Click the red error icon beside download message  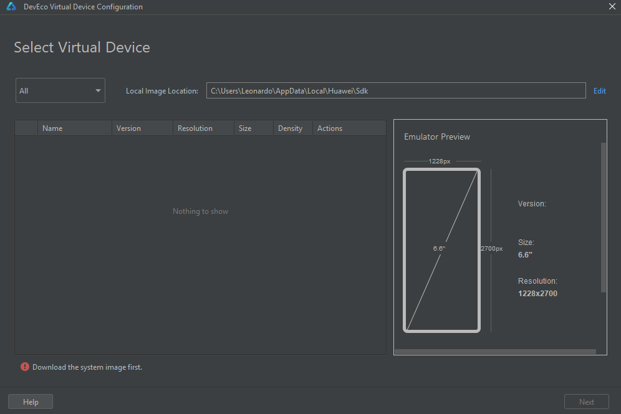point(25,367)
